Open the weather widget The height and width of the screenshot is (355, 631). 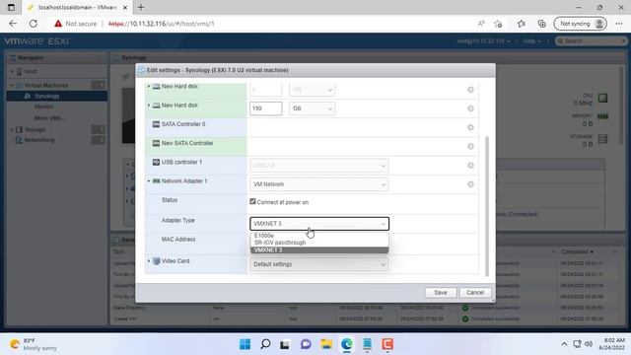click(x=33, y=344)
